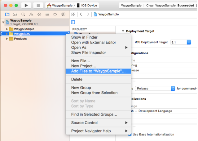Expand the WaygoSample folder triangle

click(x=7, y=29)
